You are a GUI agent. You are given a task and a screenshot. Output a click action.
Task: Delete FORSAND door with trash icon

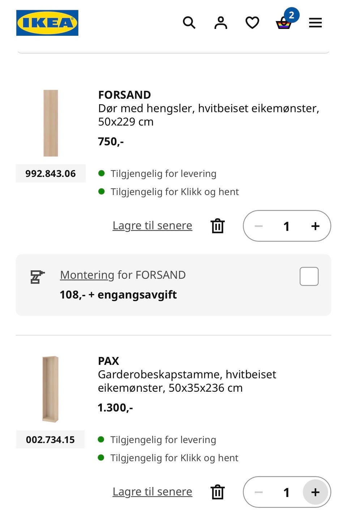pyautogui.click(x=218, y=226)
